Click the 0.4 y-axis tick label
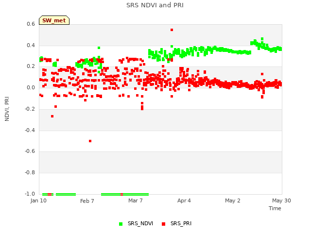Screen dimensions: 311x233 point(31,45)
